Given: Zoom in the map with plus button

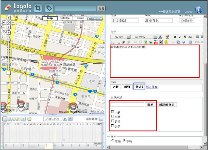Looking at the screenshot, I should tap(9, 32).
